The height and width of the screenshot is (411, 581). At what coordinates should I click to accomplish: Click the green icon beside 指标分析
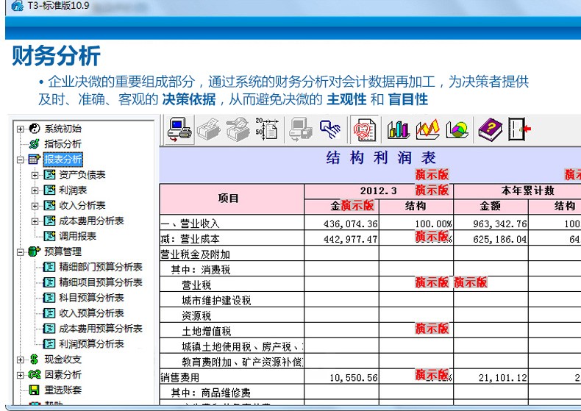pos(34,143)
